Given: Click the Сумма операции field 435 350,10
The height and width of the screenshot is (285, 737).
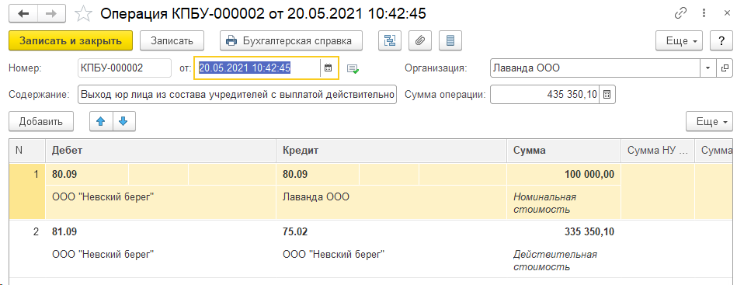Looking at the screenshot, I should (x=544, y=94).
